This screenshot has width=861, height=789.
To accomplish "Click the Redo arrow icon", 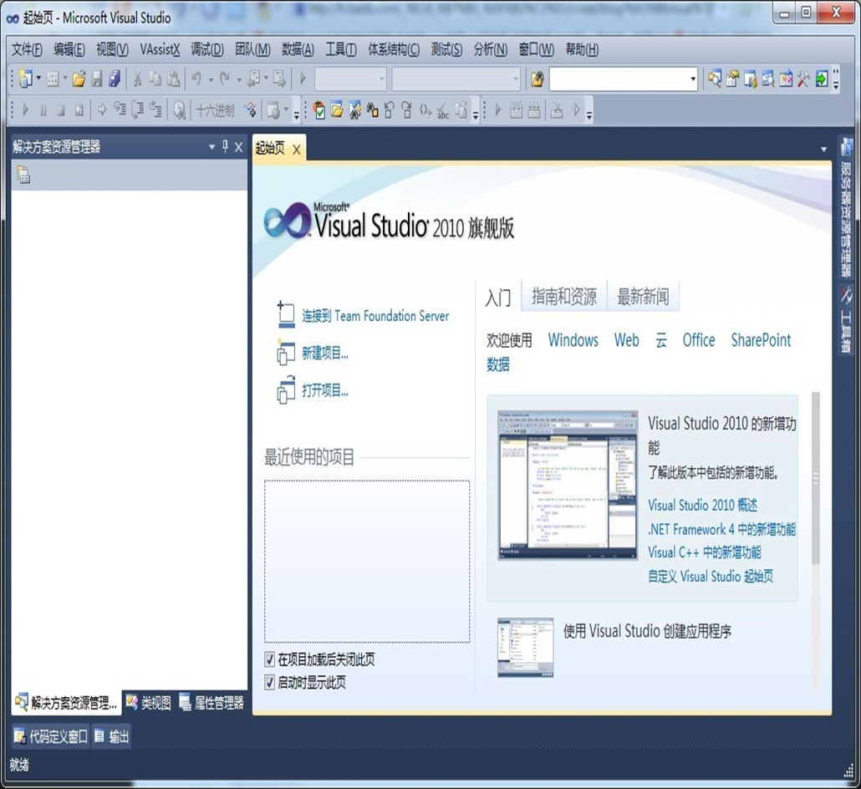I will coord(225,79).
